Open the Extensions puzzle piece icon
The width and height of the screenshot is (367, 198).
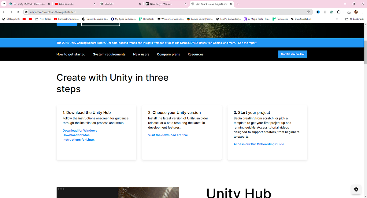click(339, 12)
